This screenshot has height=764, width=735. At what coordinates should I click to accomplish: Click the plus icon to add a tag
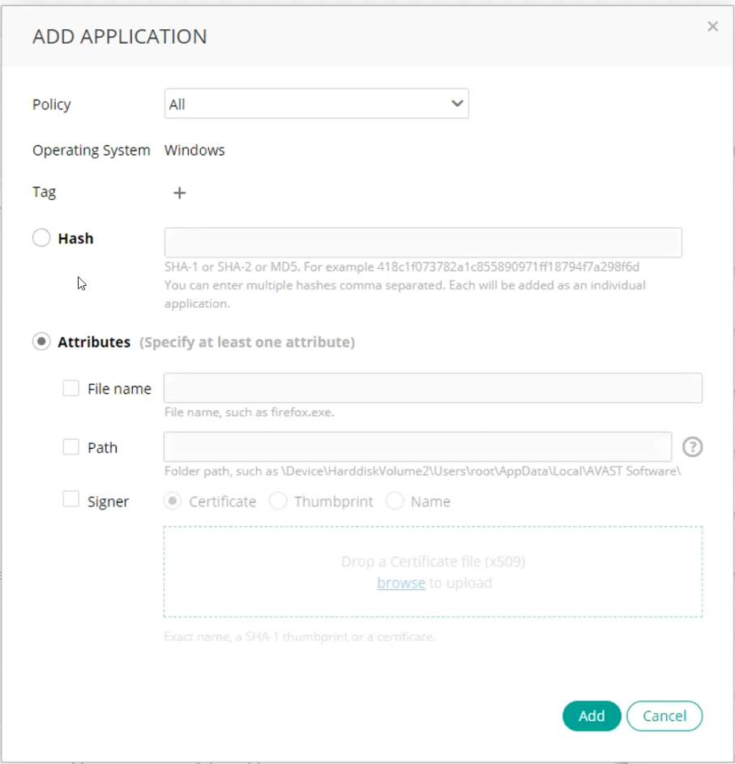(x=180, y=193)
